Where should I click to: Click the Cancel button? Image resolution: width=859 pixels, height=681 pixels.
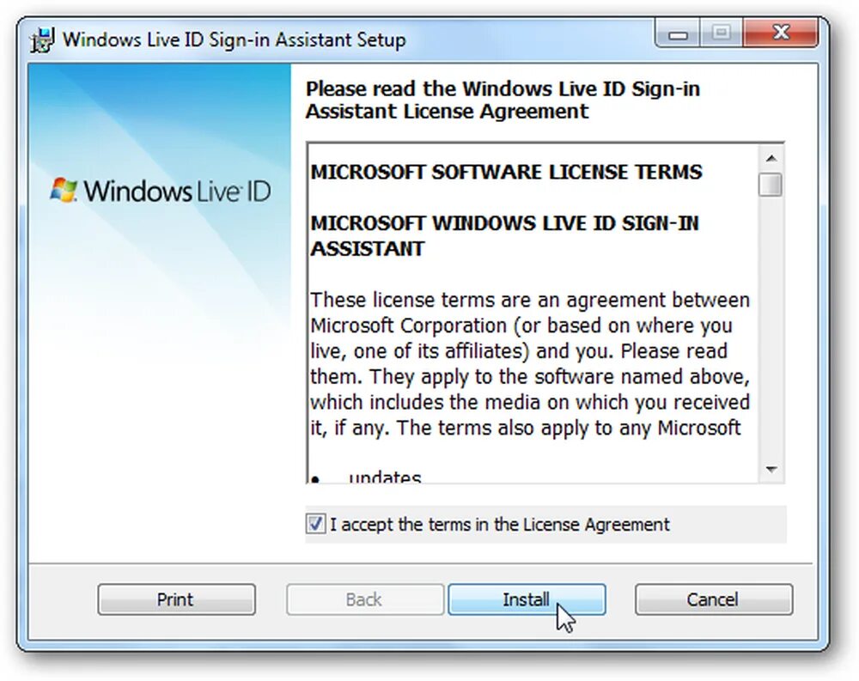pyautogui.click(x=713, y=599)
